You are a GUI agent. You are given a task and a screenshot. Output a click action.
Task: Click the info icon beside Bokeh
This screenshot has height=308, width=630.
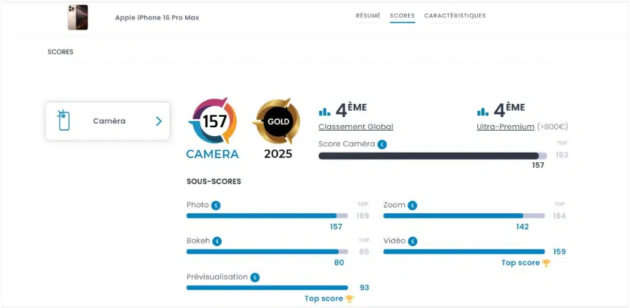tap(217, 241)
